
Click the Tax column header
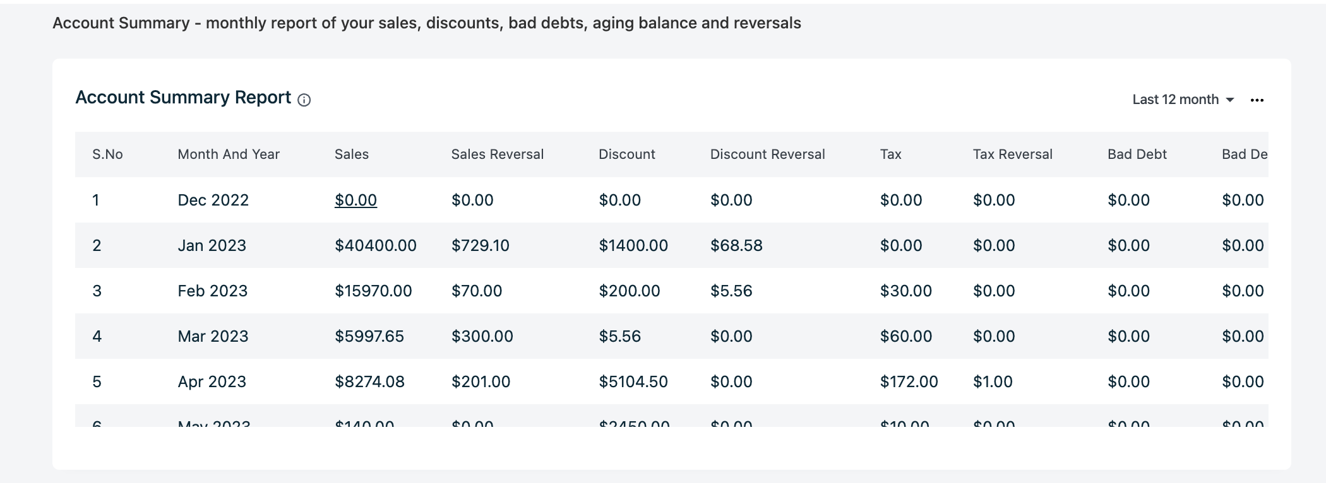pyautogui.click(x=890, y=154)
